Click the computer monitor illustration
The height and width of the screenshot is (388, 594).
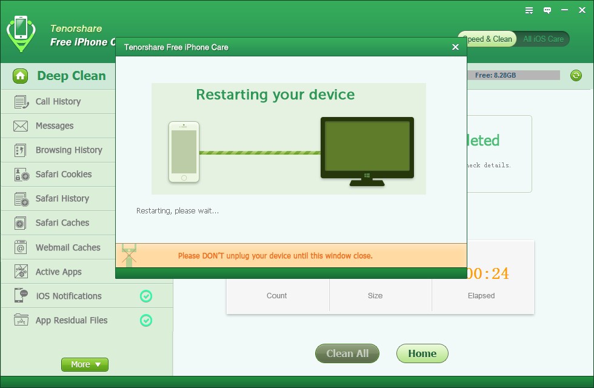367,152
